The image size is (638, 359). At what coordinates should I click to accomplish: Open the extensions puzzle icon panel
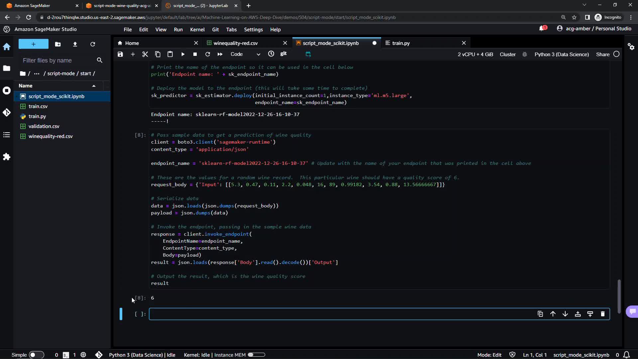[7, 157]
